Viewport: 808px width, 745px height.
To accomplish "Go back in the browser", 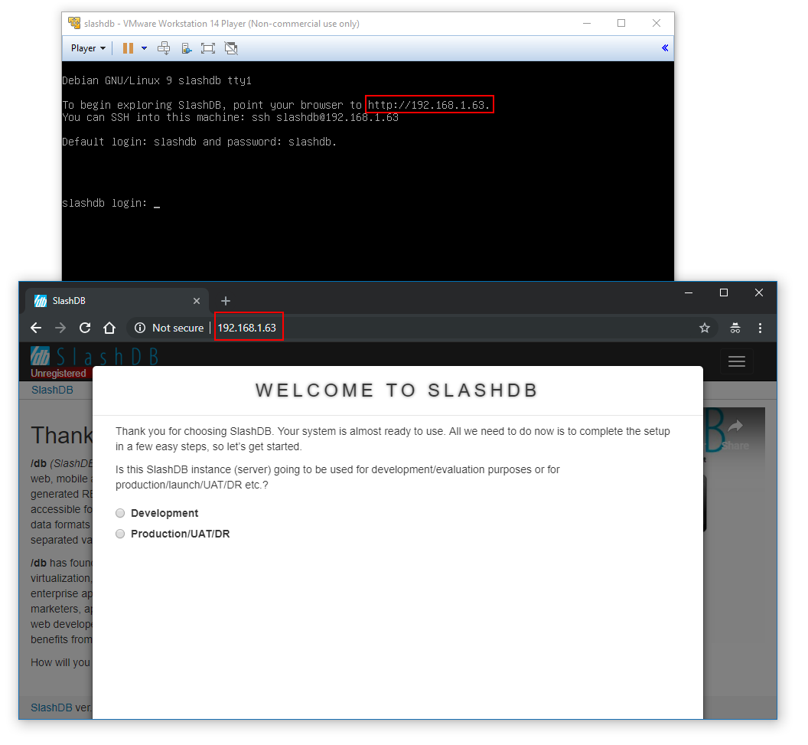I will [x=35, y=328].
